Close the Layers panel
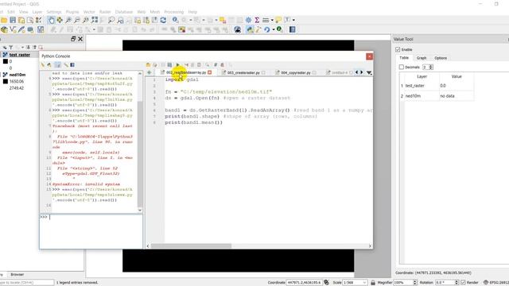The width and height of the screenshot is (509, 286). coord(80,39)
